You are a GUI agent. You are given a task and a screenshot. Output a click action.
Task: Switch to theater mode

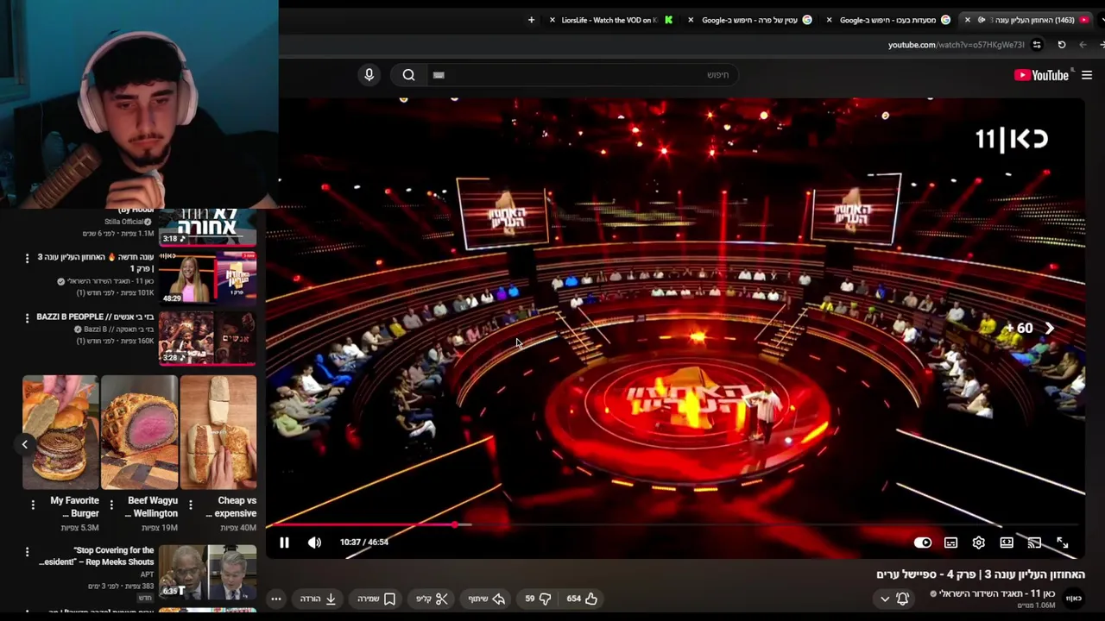tap(1007, 543)
